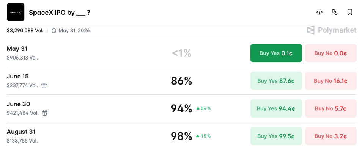Open the Polymarket logo link
Viewport: 362px width, 149px height.
click(x=332, y=30)
